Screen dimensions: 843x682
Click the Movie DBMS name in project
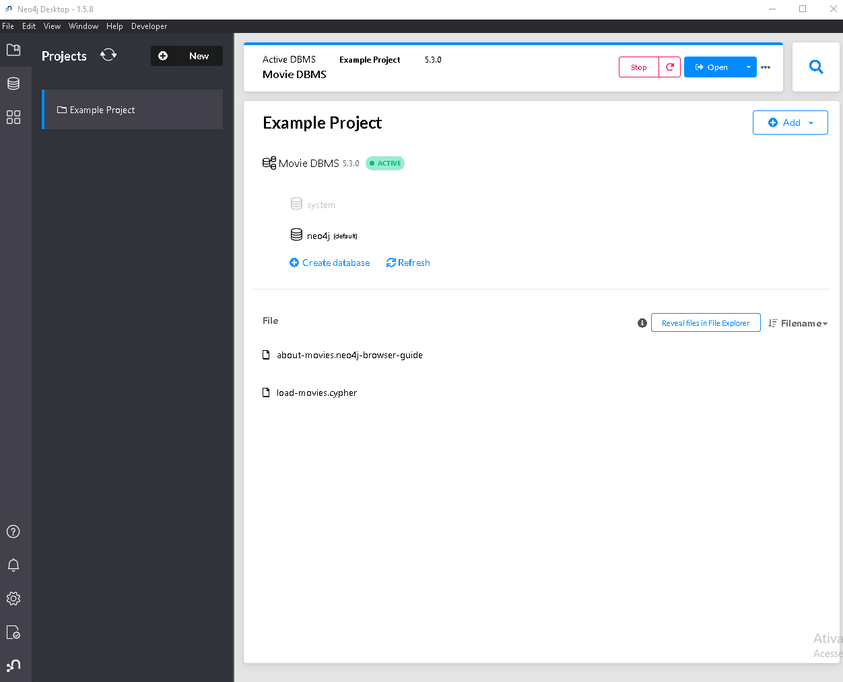[x=309, y=163]
